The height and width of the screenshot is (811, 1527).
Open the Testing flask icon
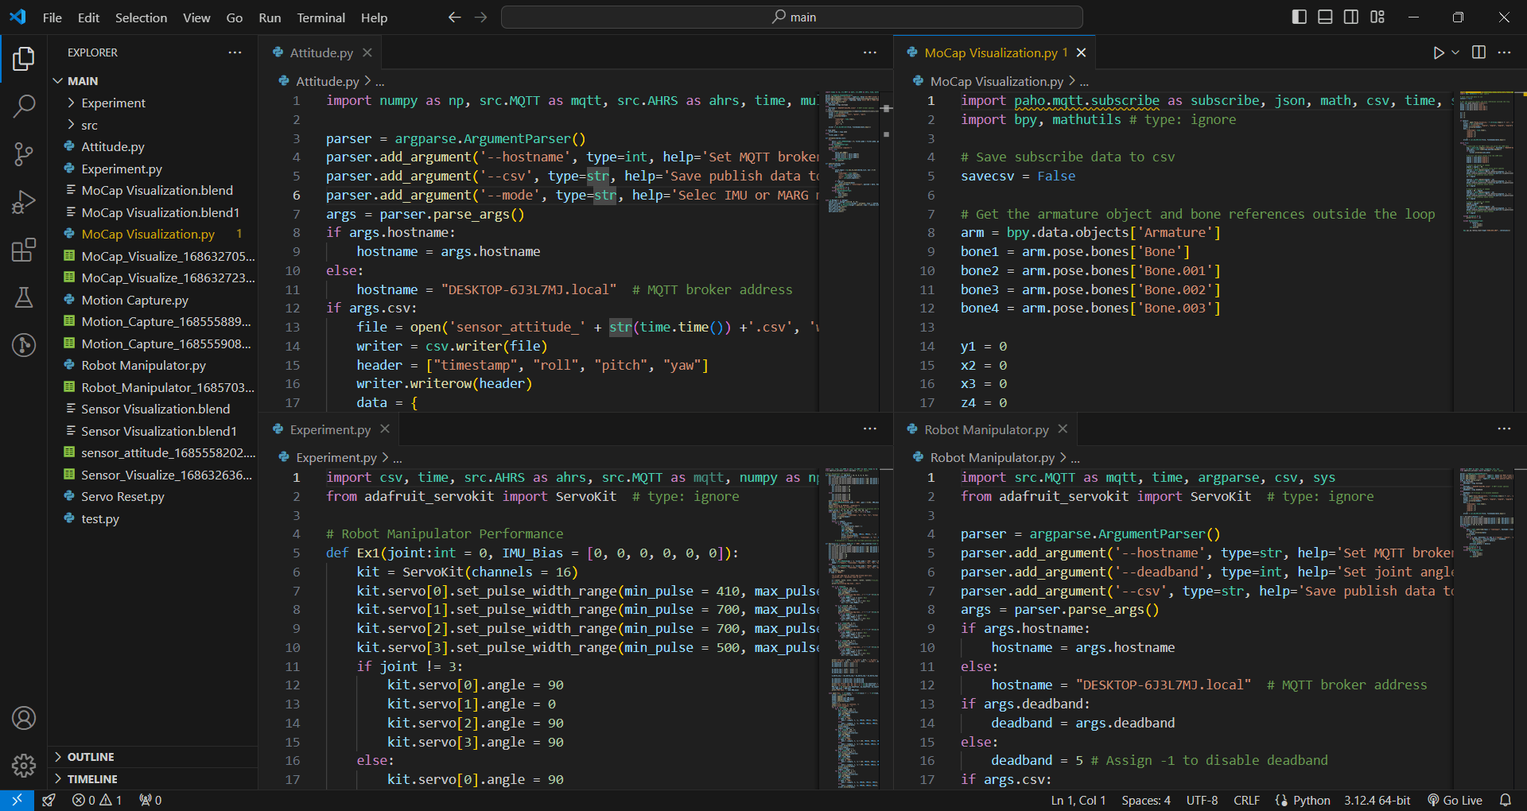tap(24, 298)
